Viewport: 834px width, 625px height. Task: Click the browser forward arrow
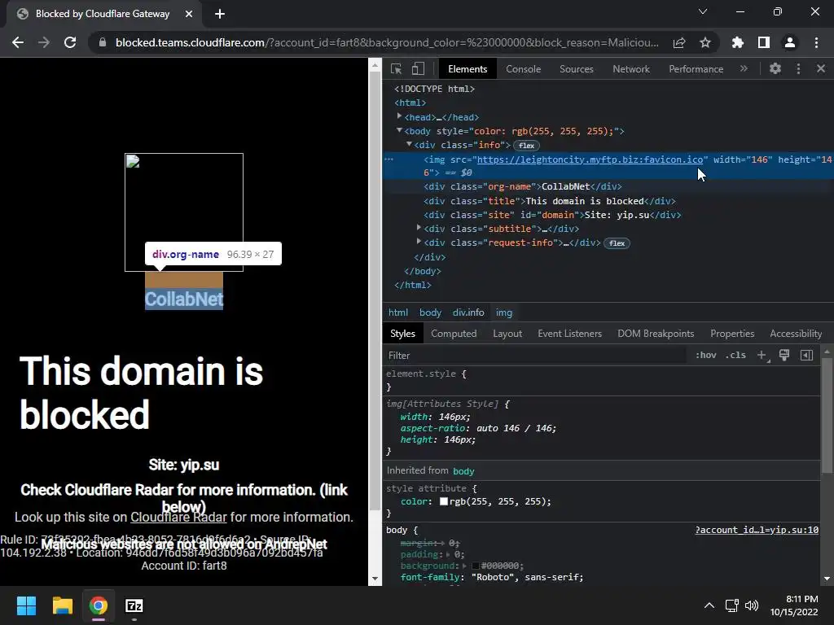coord(44,42)
